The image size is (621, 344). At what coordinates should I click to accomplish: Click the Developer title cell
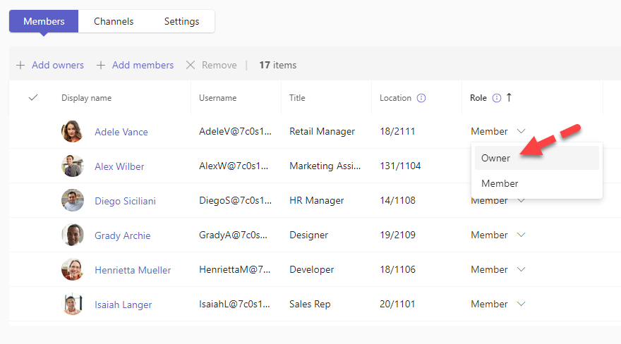point(312,269)
